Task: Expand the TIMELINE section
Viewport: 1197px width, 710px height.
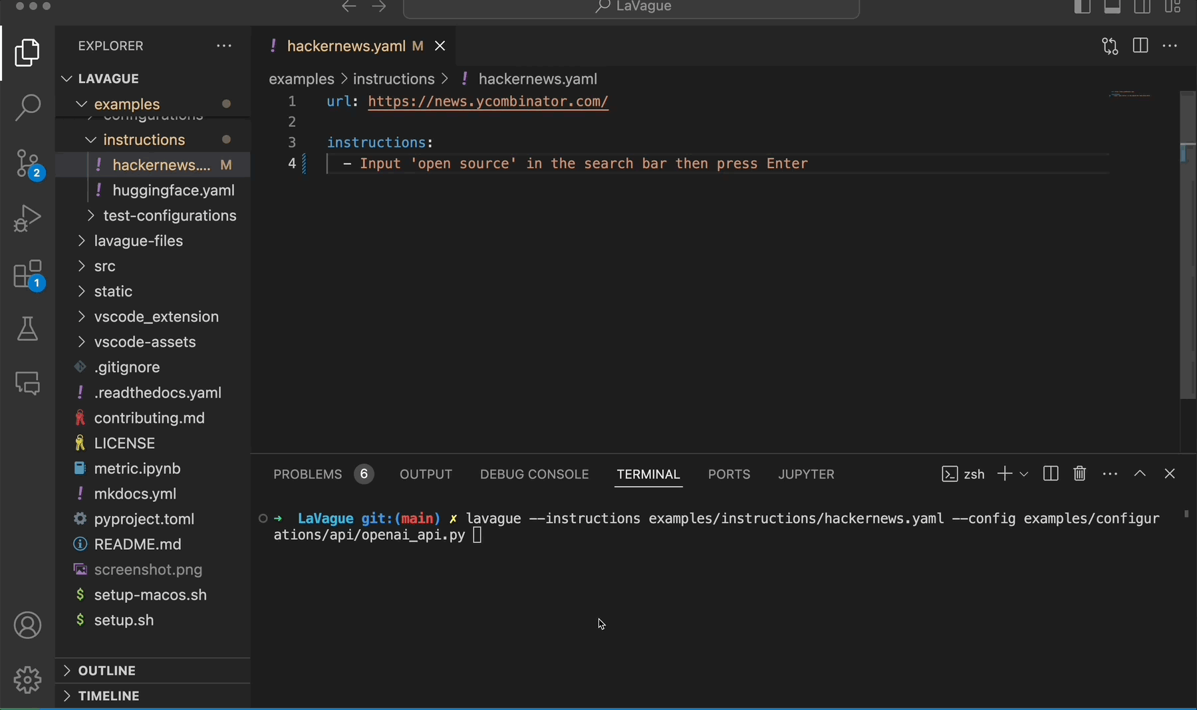Action: 153,695
